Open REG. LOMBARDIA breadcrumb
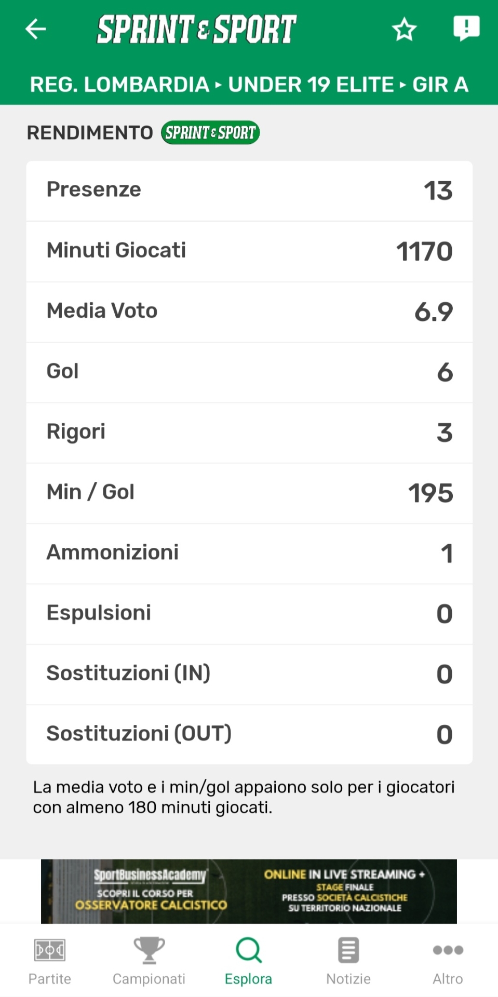The image size is (498, 997). coord(119,85)
